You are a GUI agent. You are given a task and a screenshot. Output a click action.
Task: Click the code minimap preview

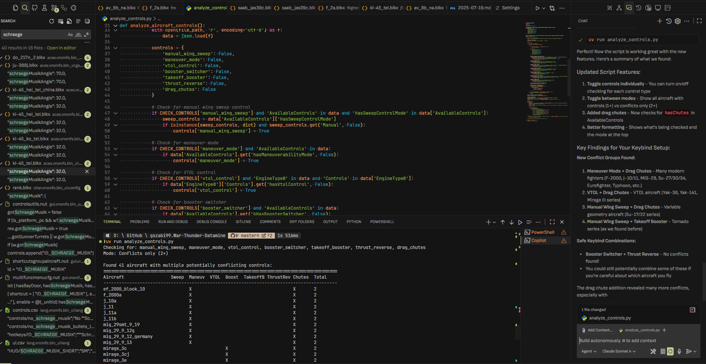pos(546,72)
